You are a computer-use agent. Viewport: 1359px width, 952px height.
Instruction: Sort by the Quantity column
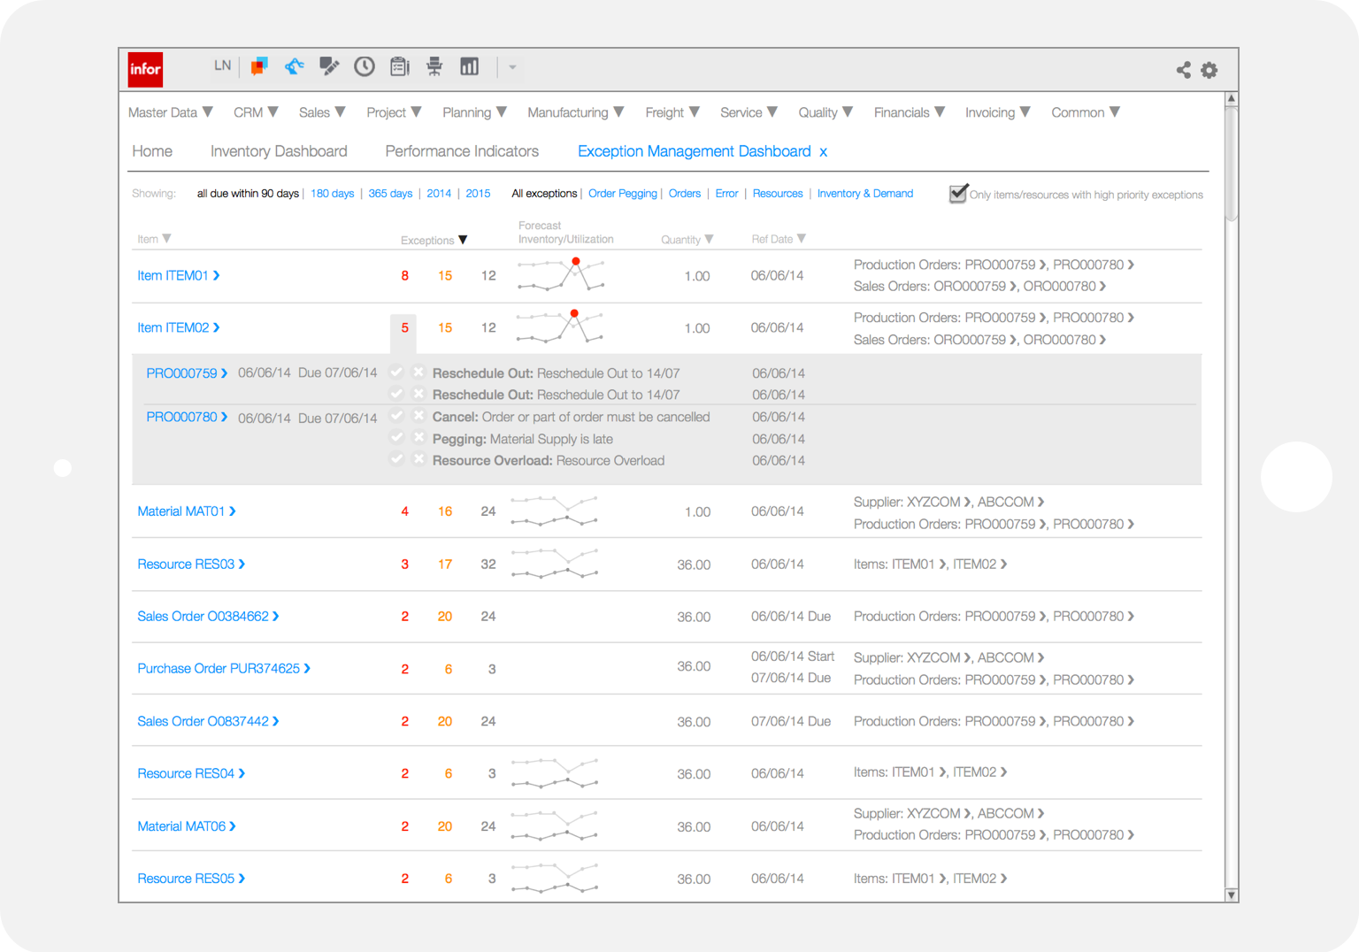[x=687, y=239]
